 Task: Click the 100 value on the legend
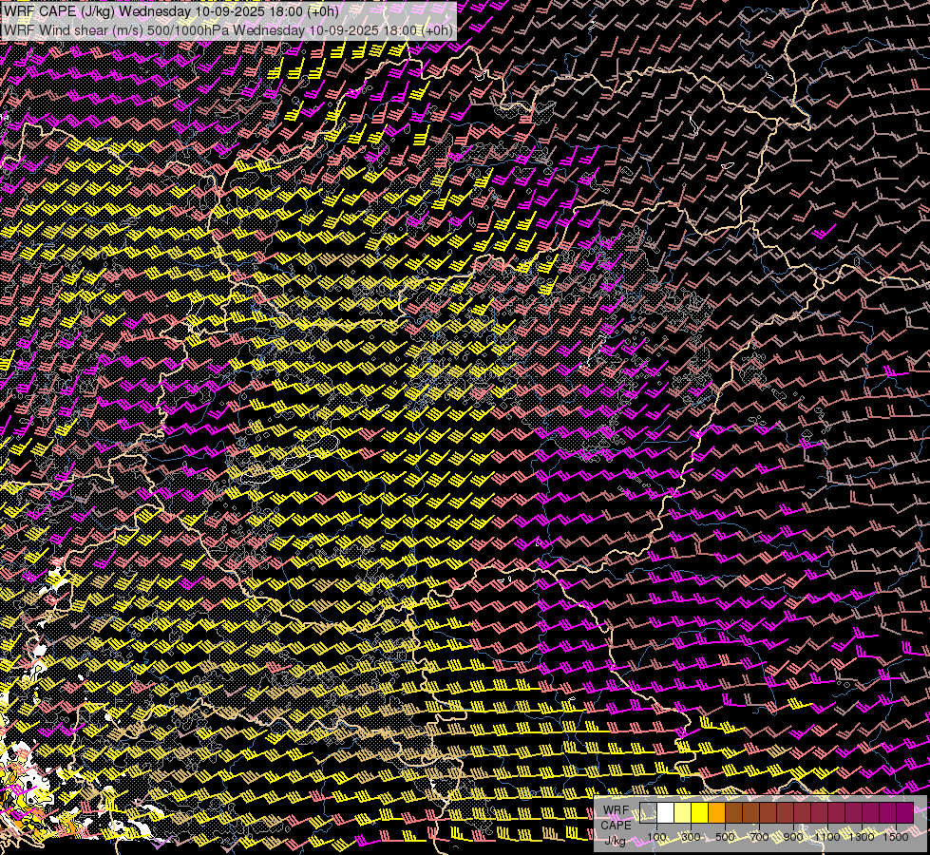pos(656,837)
